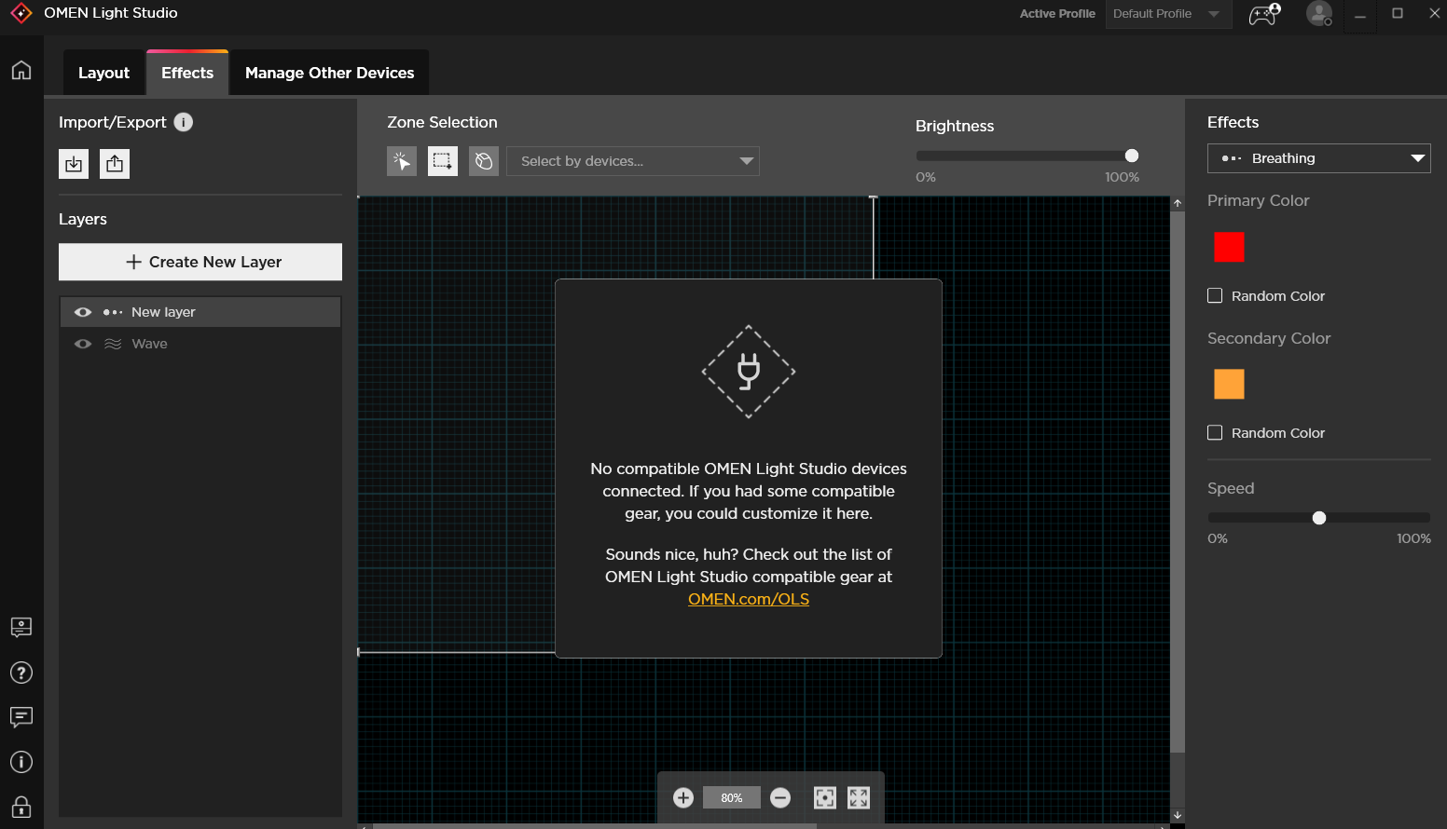1447x829 pixels.
Task: Toggle visibility of Wave layer
Action: tap(83, 344)
